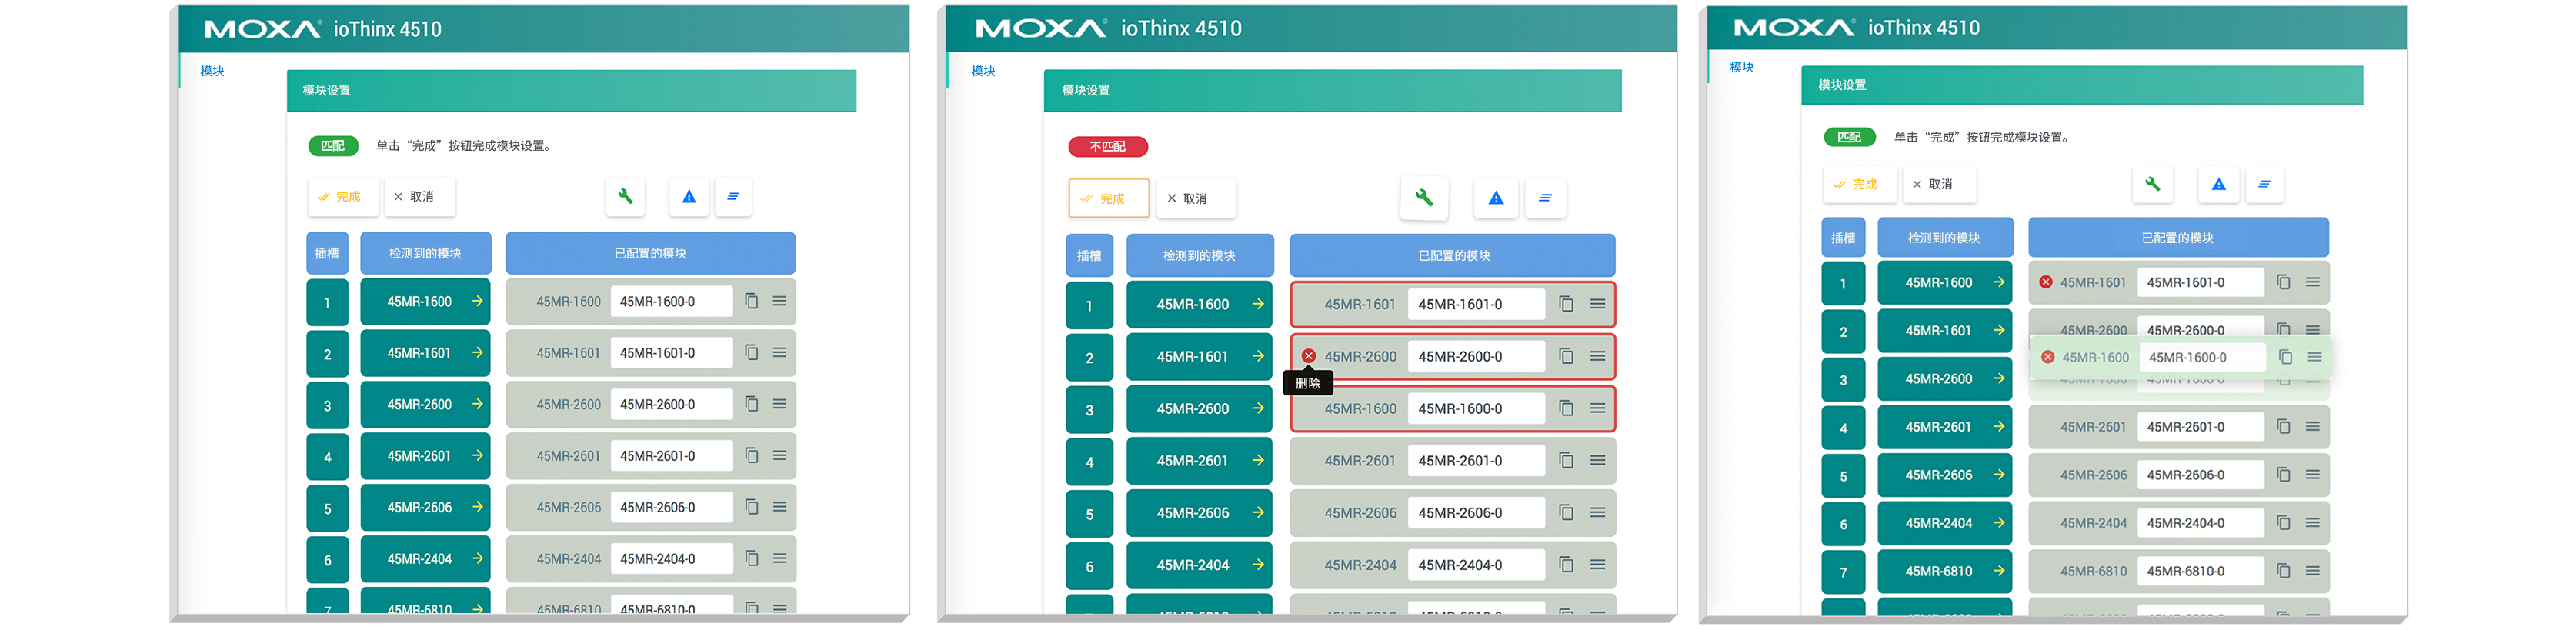
Task: Select 模块 in the right panel sidebar
Action: click(x=1742, y=67)
